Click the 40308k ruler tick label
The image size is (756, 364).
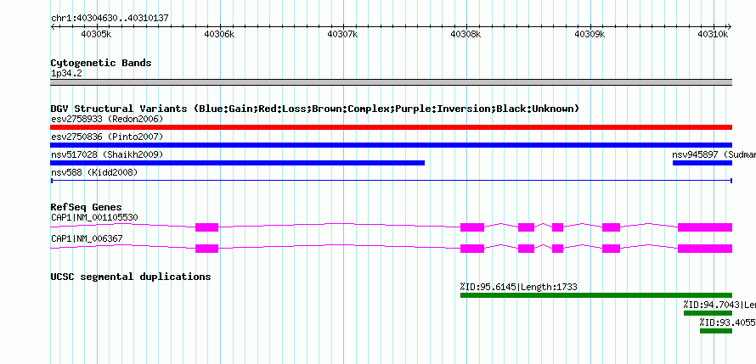465,34
